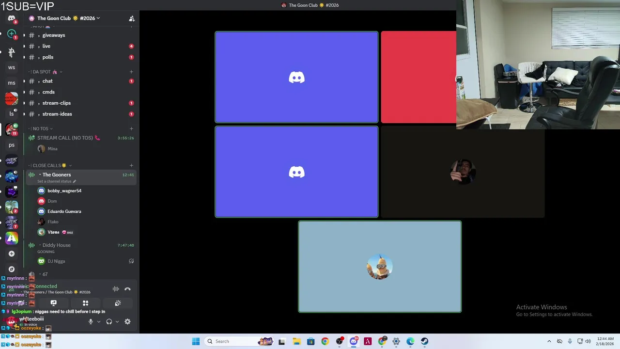Join Diddy House voice channel
The width and height of the screenshot is (620, 349).
tap(81, 248)
